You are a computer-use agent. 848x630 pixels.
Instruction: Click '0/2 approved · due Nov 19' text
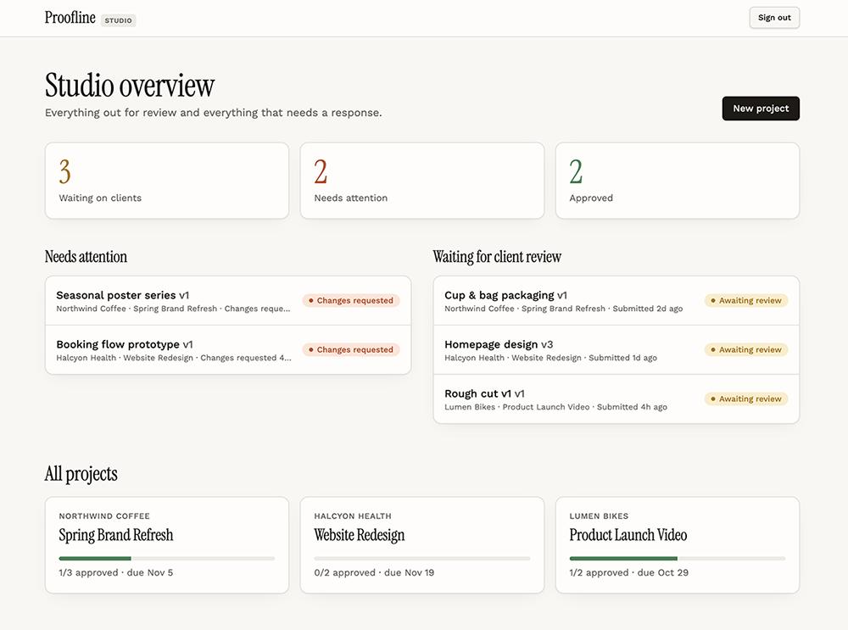pos(374,572)
